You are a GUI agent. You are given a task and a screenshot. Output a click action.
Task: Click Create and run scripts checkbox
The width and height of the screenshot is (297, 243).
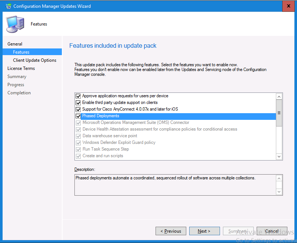click(78, 156)
